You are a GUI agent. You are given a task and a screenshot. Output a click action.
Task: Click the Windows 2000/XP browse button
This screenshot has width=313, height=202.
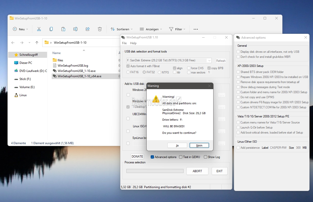coord(222,95)
